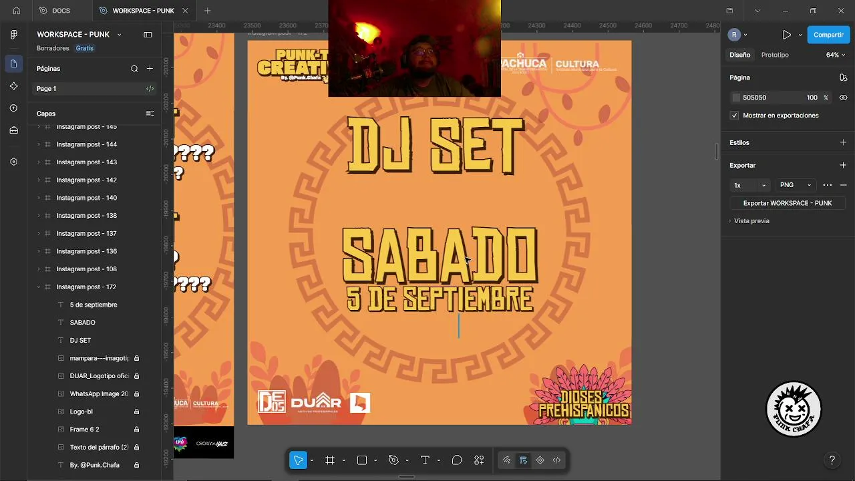
Task: Expand Instagram post - 108 layer
Action: point(39,269)
